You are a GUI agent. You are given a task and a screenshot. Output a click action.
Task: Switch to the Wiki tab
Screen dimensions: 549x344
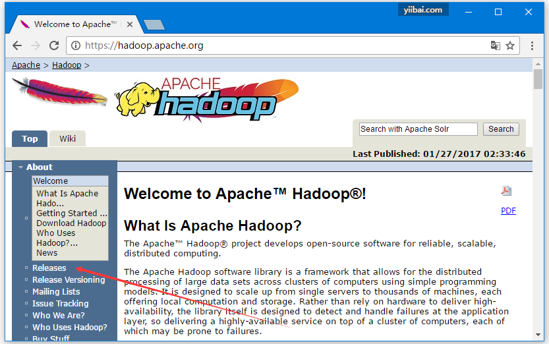[68, 139]
